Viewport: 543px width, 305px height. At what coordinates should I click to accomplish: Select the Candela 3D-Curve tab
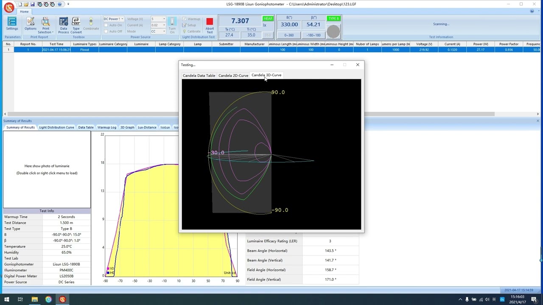click(266, 75)
